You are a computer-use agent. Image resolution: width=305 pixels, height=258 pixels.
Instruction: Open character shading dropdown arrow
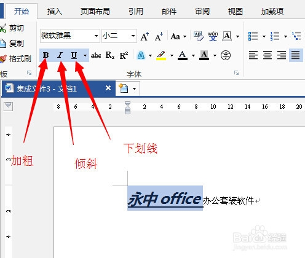(x=215, y=55)
